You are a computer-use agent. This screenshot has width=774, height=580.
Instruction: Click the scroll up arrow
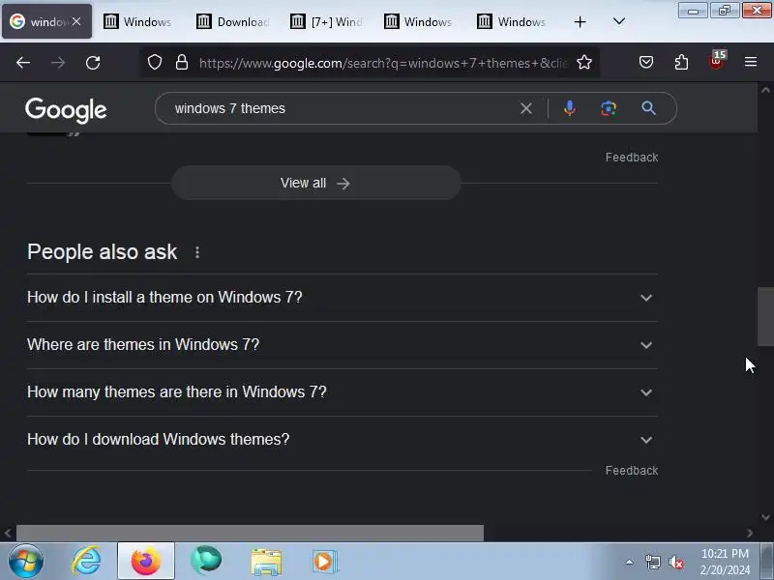(x=765, y=90)
